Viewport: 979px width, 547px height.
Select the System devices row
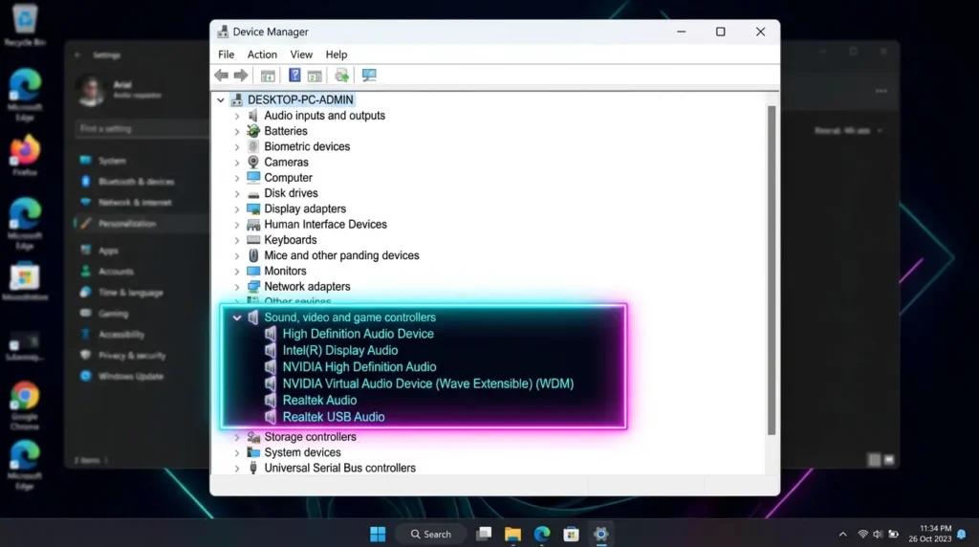[x=302, y=452]
